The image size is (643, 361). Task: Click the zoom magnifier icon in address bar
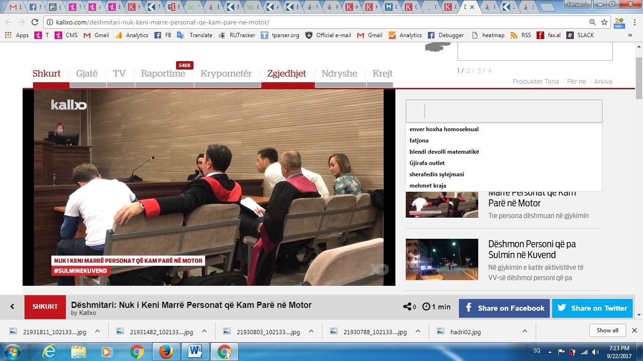pos(593,22)
